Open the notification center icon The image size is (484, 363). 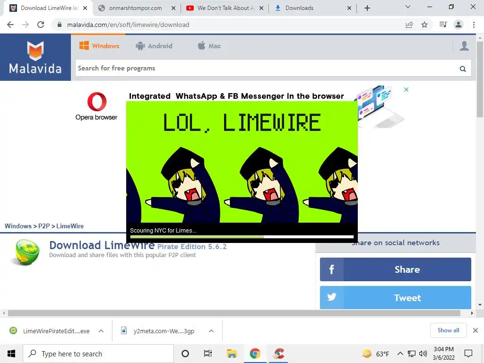(x=468, y=354)
